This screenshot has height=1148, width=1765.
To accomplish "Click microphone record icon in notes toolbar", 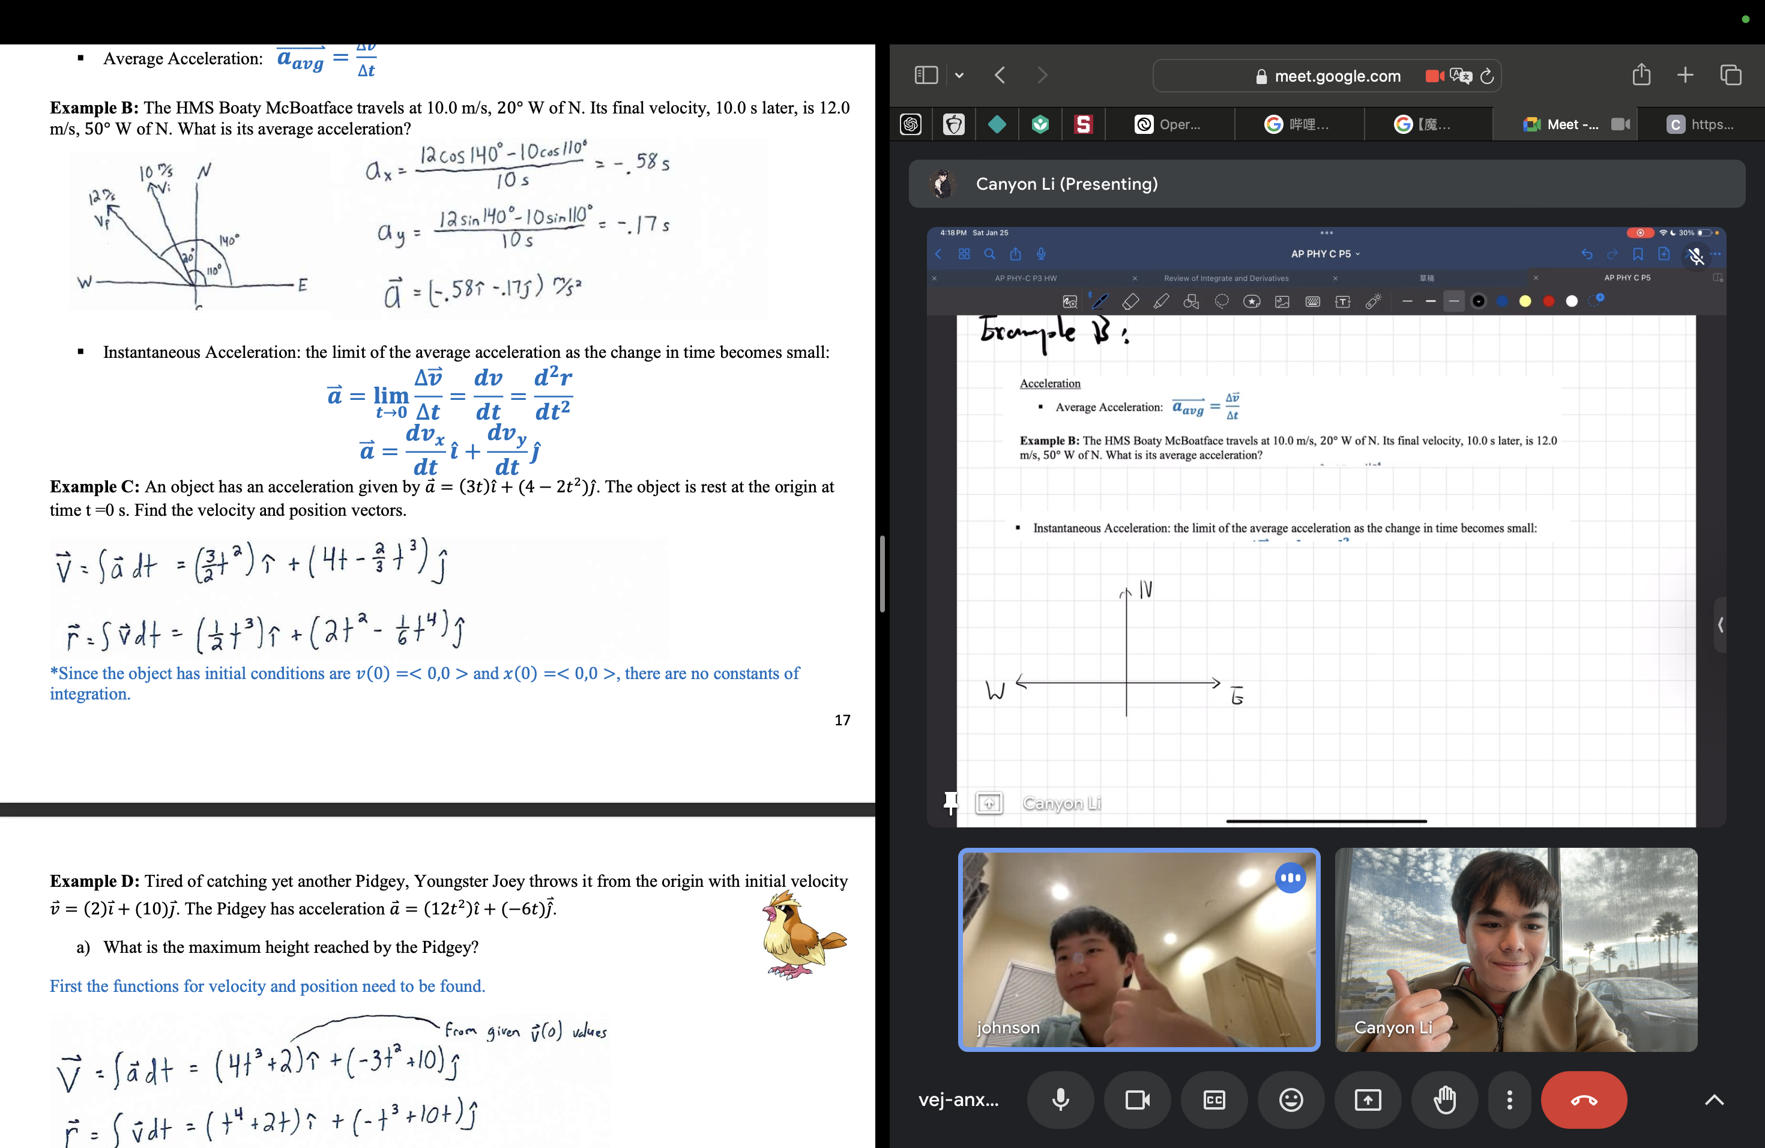I will [1041, 255].
